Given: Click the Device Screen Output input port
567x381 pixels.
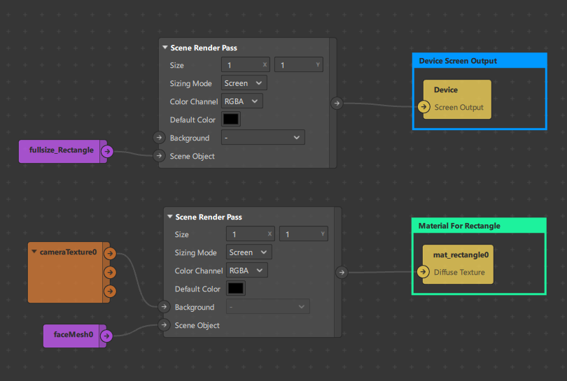Looking at the screenshot, I should (423, 107).
